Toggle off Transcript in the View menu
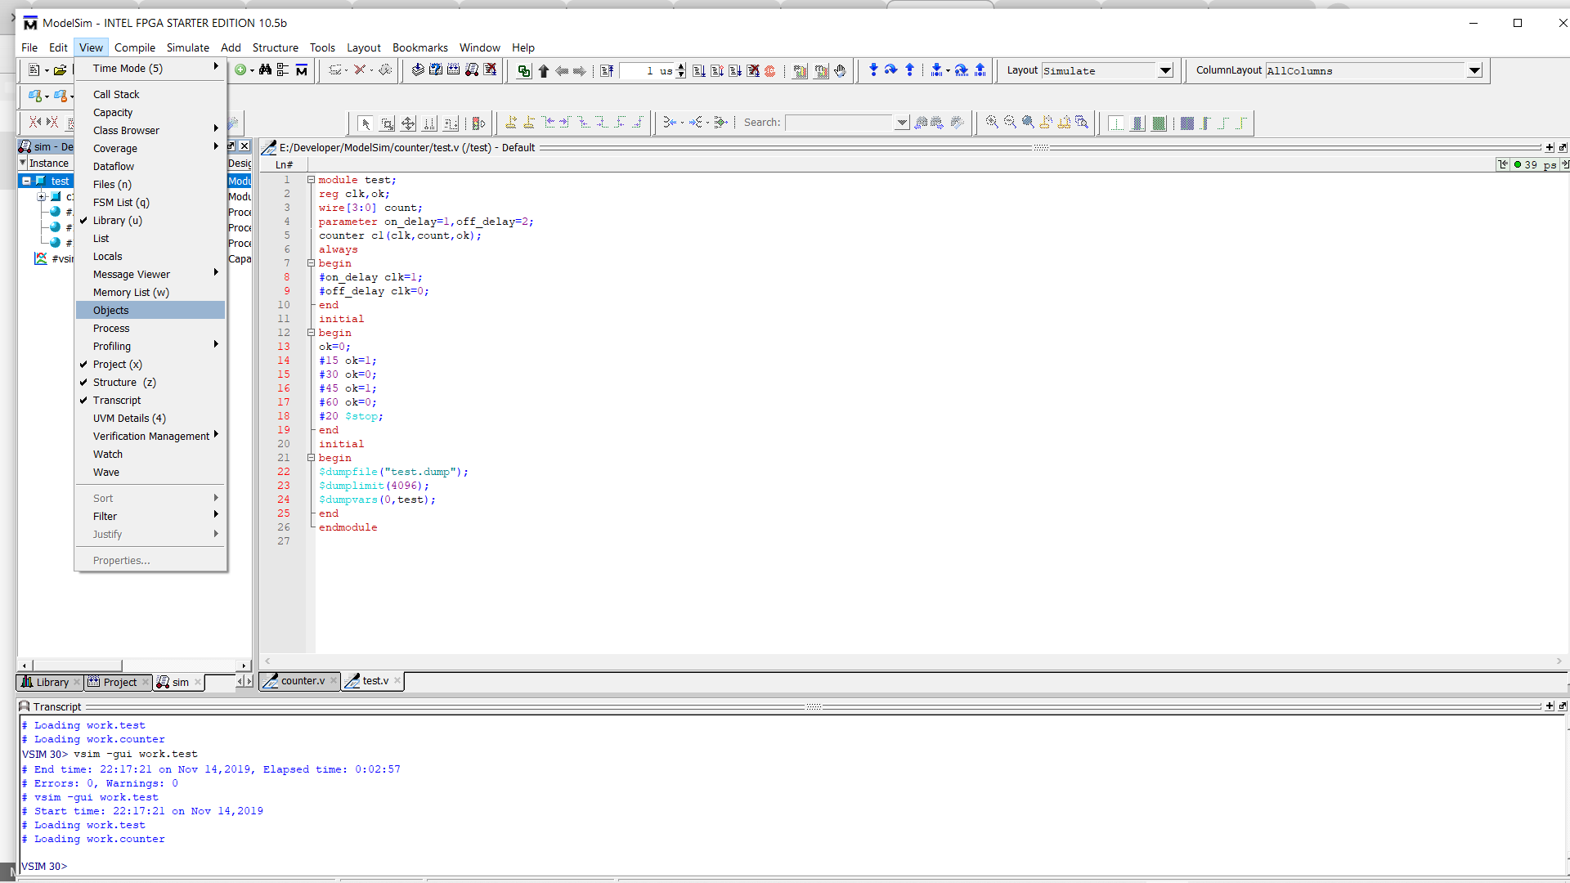Viewport: 1570px width, 883px height. click(x=116, y=400)
